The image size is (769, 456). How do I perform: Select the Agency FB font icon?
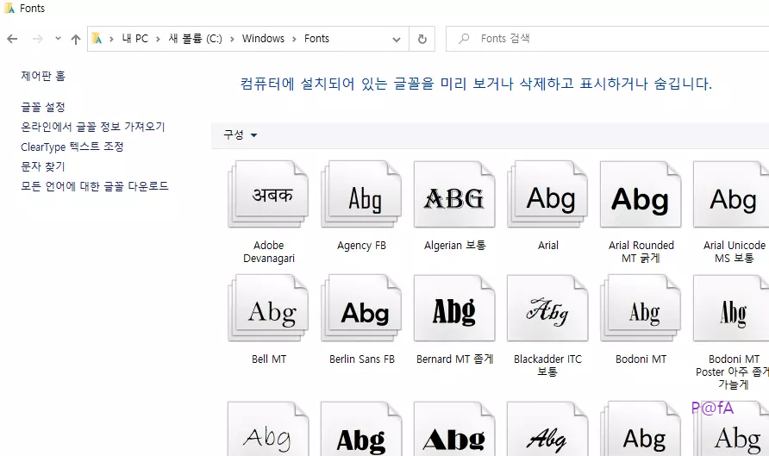pyautogui.click(x=361, y=194)
